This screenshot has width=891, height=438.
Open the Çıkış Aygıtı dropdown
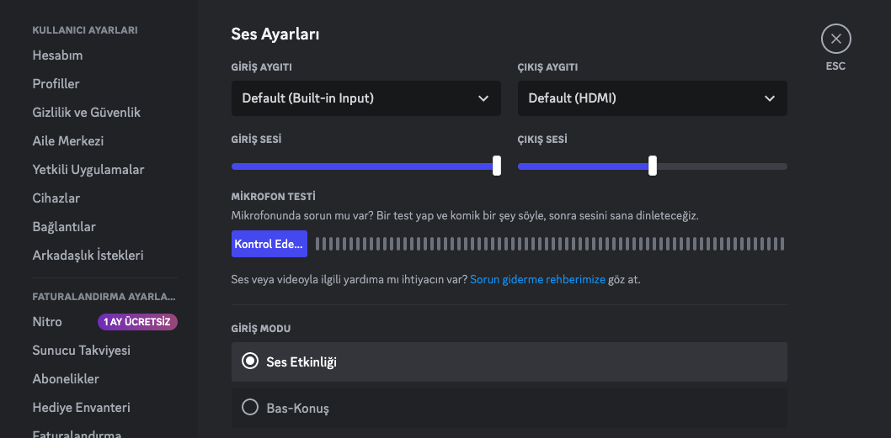coord(652,98)
